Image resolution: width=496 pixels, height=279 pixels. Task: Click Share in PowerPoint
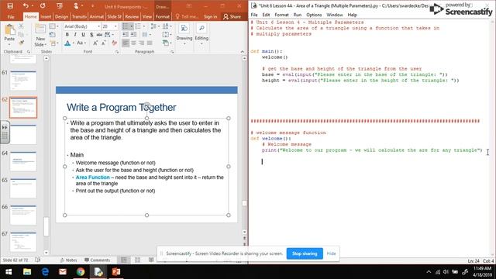232,16
